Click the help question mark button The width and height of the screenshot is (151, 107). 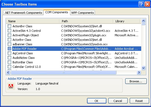tap(141, 4)
